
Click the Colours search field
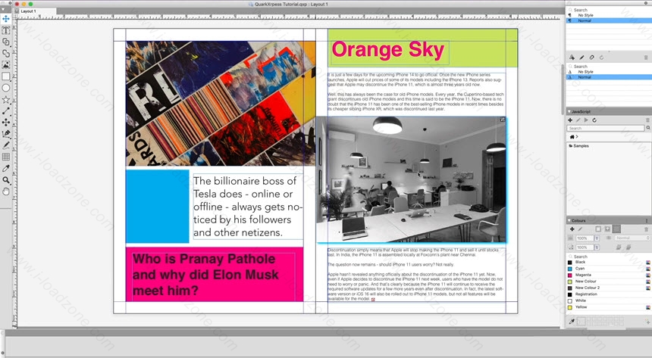[x=609, y=257]
